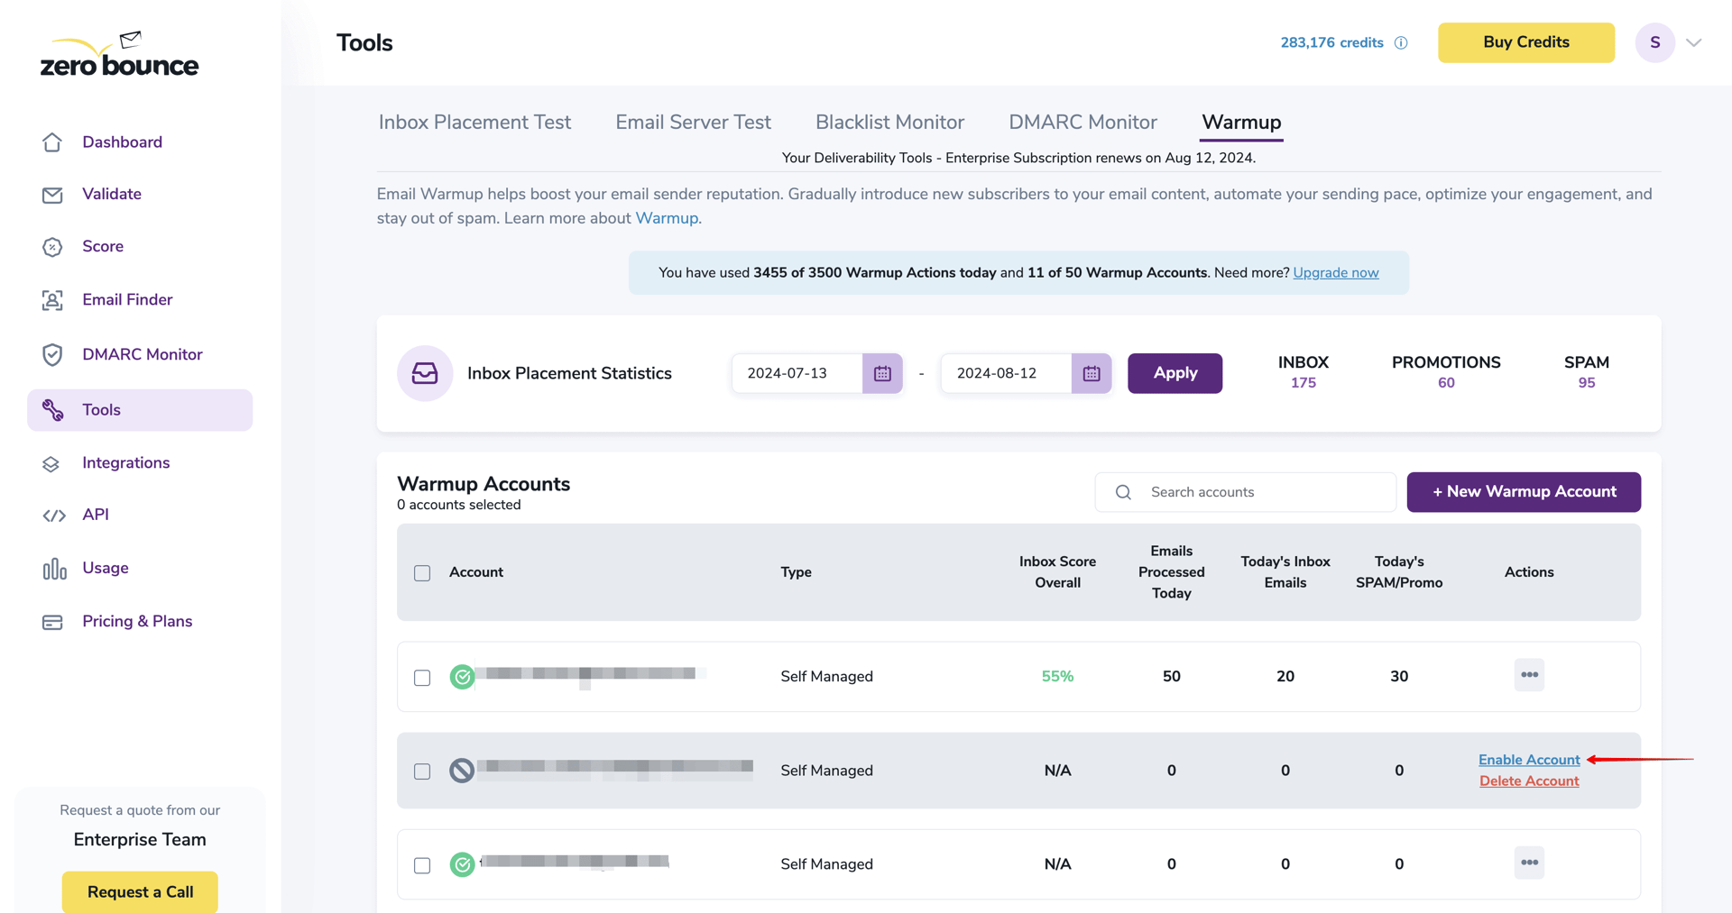Expand the account profile chevron menu

tap(1694, 42)
